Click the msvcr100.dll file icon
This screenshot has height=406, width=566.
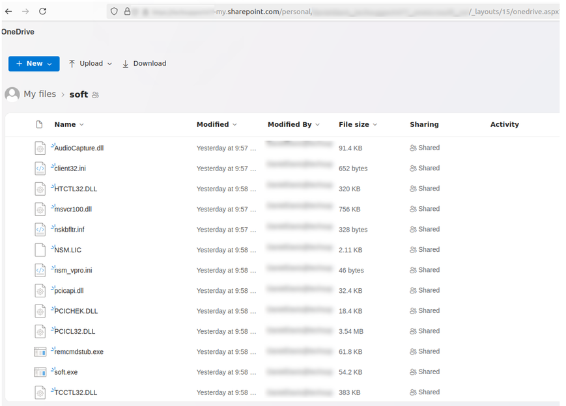[x=40, y=209]
